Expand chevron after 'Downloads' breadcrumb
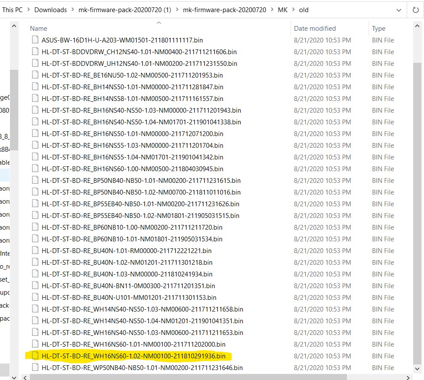Screen dimensions: 424x380 click(x=72, y=10)
